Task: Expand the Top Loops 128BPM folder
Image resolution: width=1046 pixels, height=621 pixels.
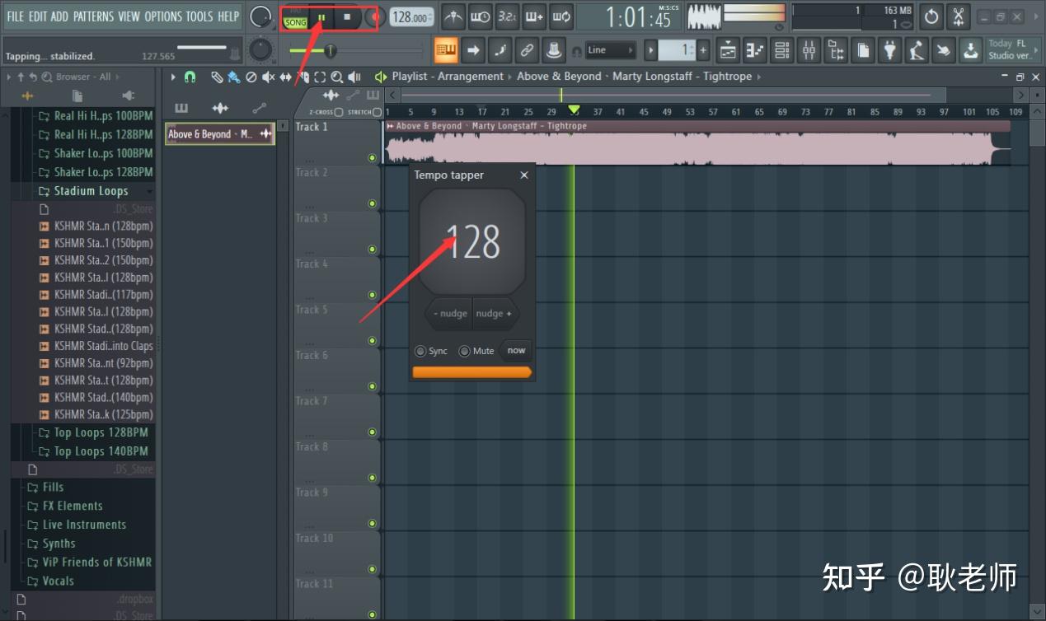Action: tap(93, 433)
